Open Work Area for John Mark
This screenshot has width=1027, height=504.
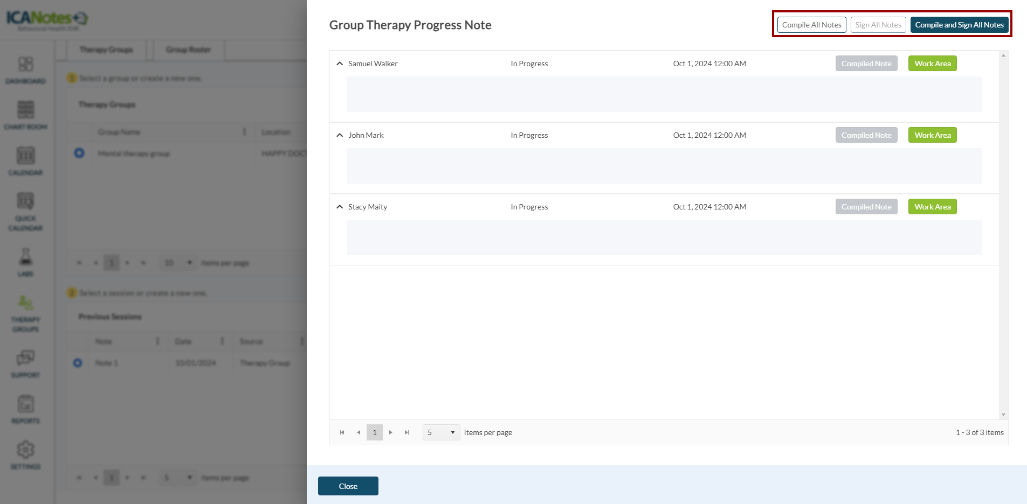[x=932, y=135]
